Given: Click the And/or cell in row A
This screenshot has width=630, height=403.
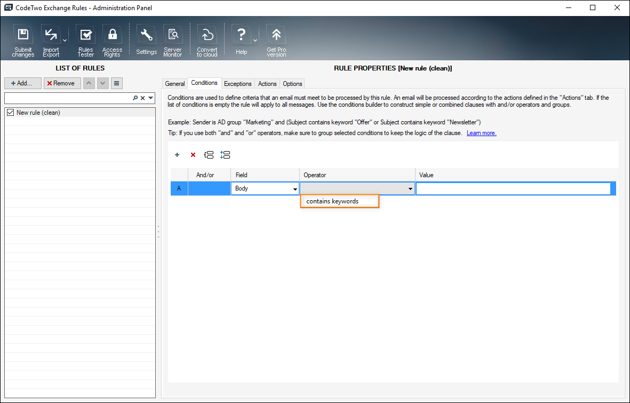Looking at the screenshot, I should coord(209,188).
